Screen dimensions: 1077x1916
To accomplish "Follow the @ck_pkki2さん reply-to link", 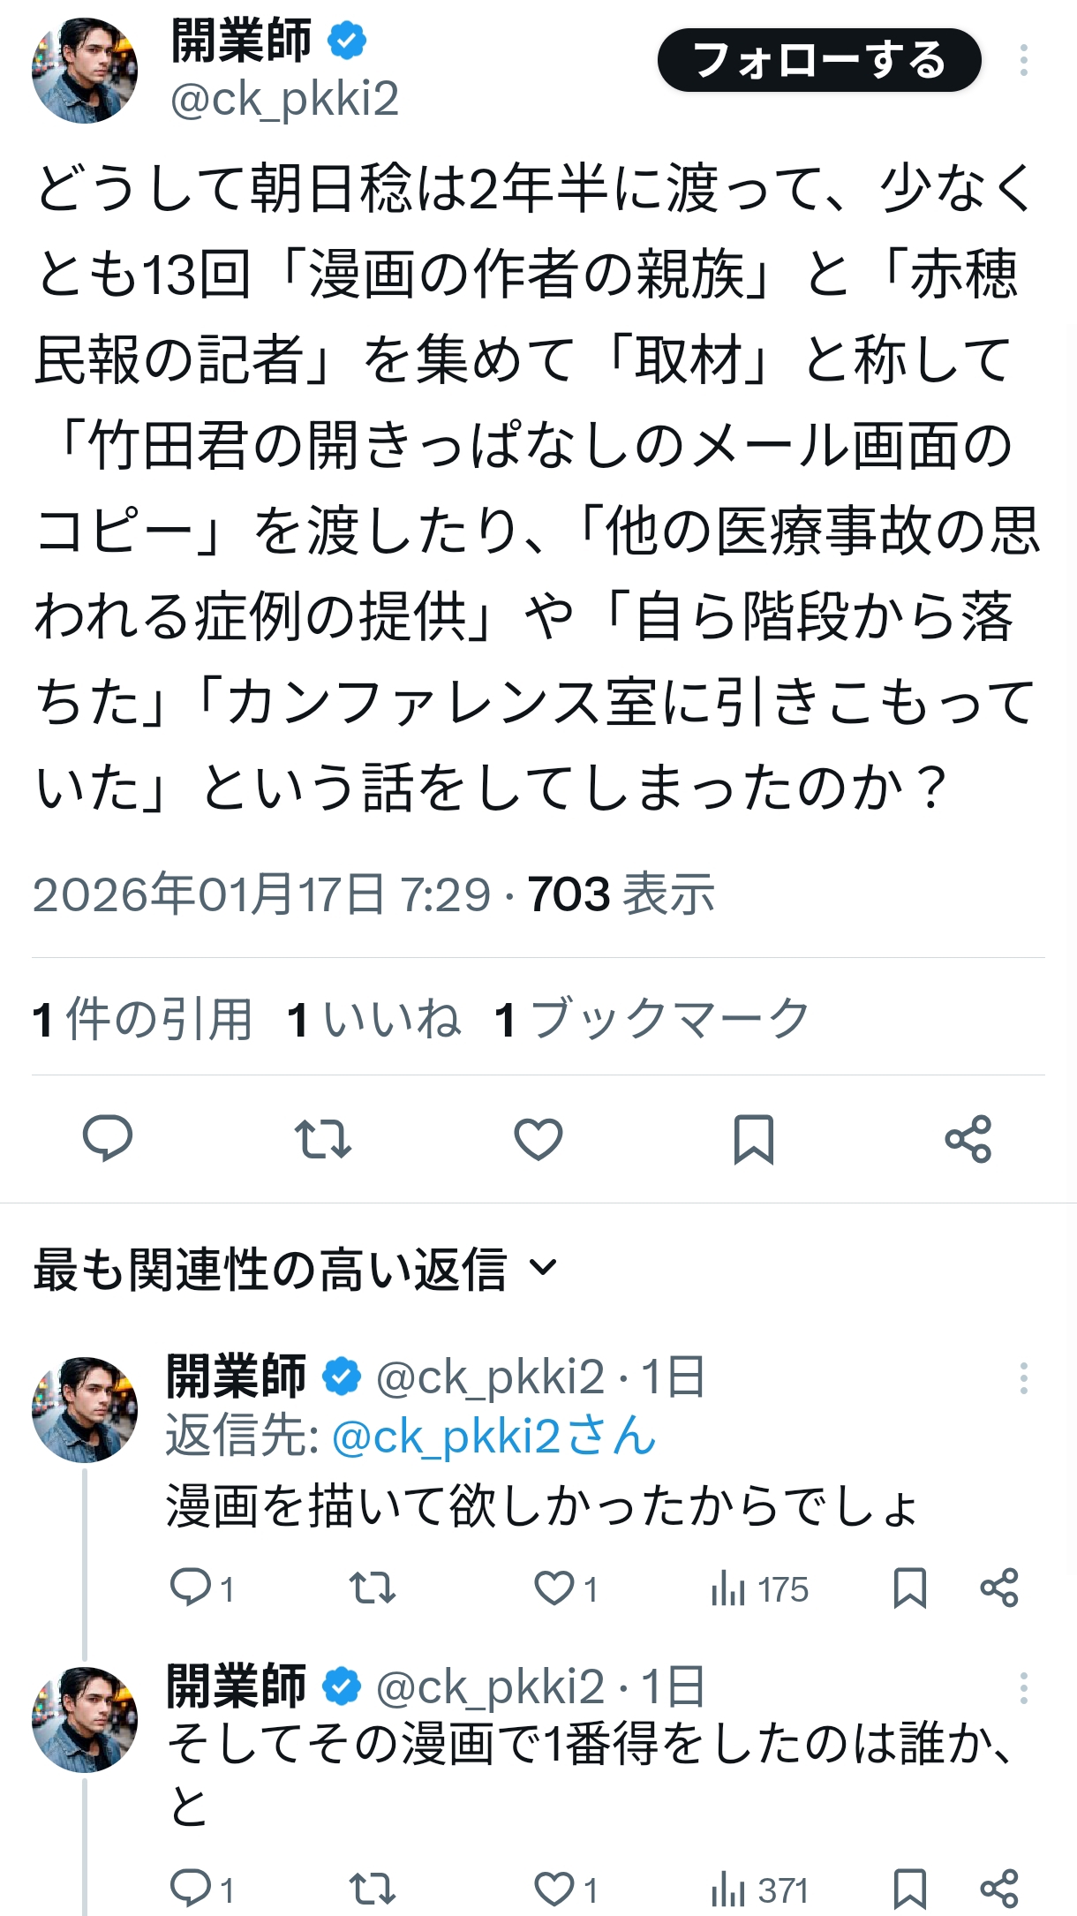I will pos(493,1437).
